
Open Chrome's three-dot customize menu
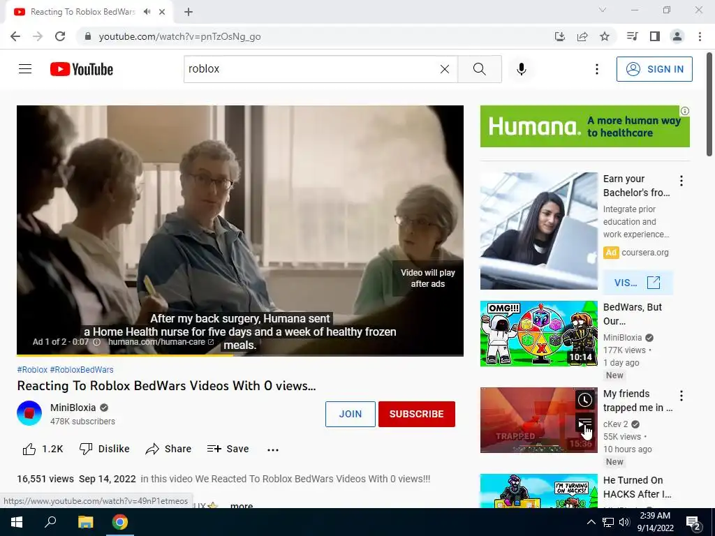pyautogui.click(x=700, y=36)
